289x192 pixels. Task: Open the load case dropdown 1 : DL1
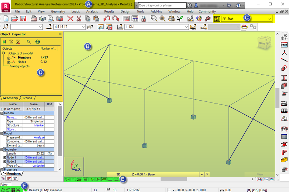tap(186, 27)
